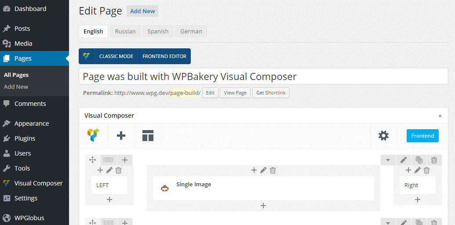Click the page title input field
455x225 pixels.
[263, 76]
